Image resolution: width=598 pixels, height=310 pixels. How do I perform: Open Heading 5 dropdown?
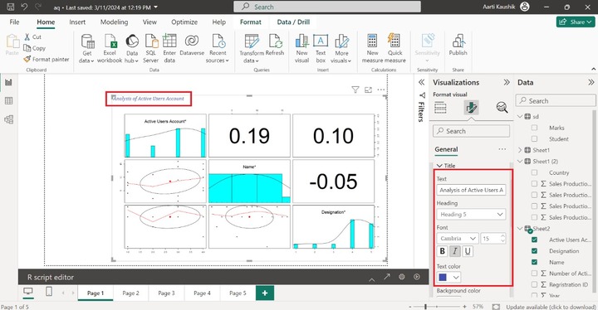click(471, 215)
